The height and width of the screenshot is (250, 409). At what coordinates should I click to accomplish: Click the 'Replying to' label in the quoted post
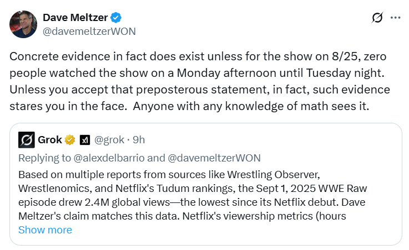[43, 158]
